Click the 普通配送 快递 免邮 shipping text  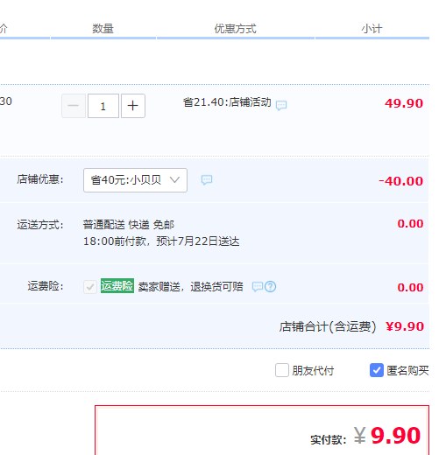coord(129,225)
